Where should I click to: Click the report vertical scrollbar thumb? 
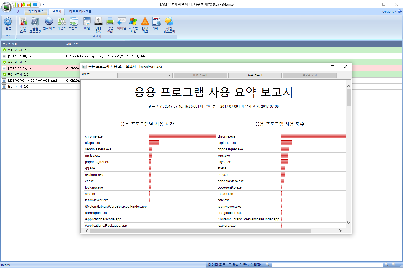tap(348, 98)
